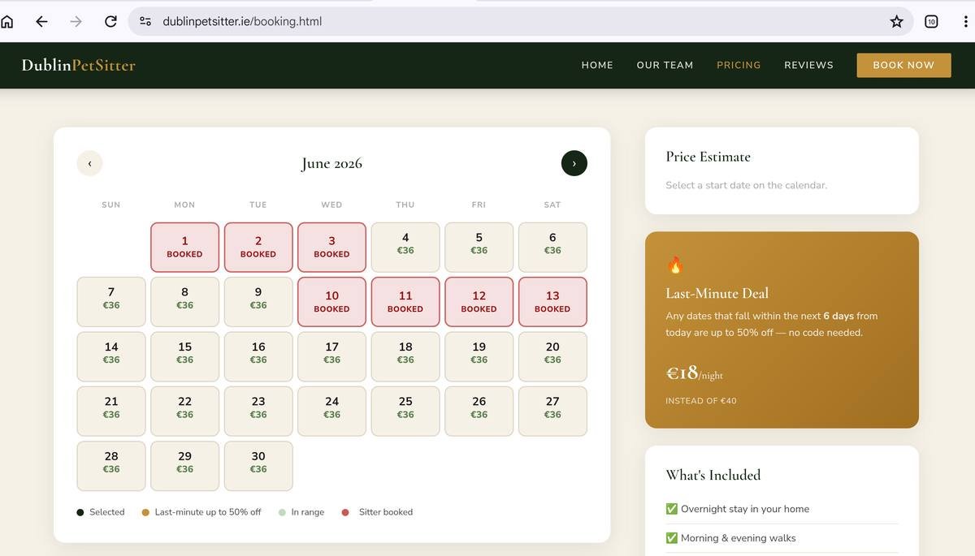Pick June 27 on the calendar
The image size is (975, 556).
(x=552, y=411)
